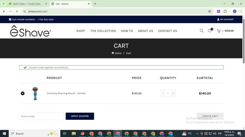Close the Verify Codes SimplyCodes tab

[46, 4]
